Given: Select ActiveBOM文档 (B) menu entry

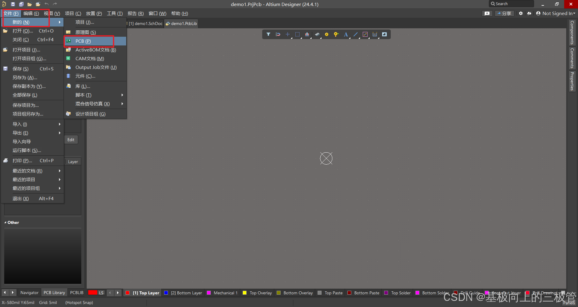Looking at the screenshot, I should (x=95, y=50).
